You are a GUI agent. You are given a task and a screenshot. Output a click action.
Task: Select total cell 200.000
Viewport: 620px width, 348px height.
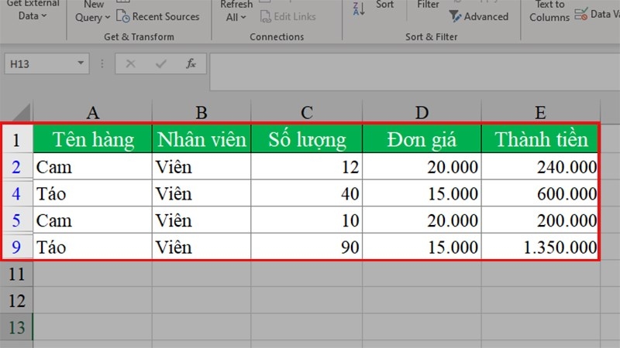click(x=539, y=220)
